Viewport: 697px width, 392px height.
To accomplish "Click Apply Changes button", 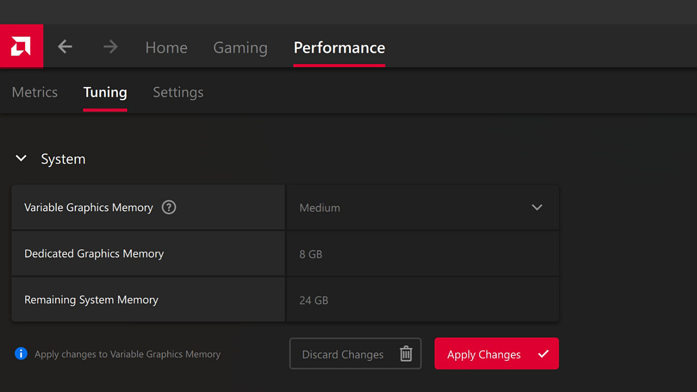I will coord(497,354).
